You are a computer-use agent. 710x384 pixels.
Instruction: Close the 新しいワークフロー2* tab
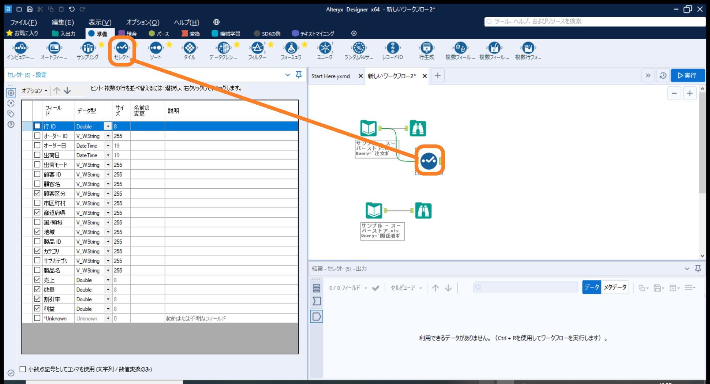(x=425, y=76)
